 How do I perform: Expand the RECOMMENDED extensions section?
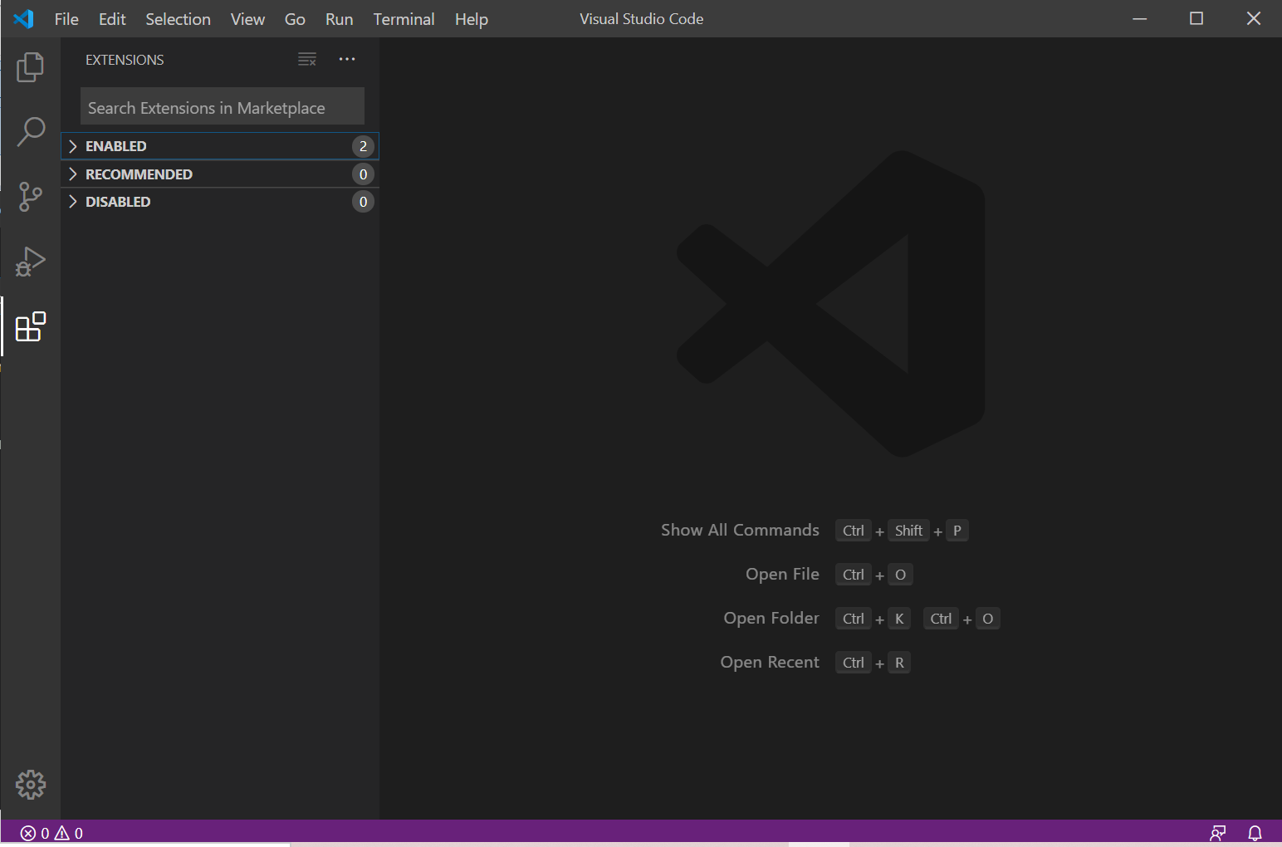[x=220, y=174]
